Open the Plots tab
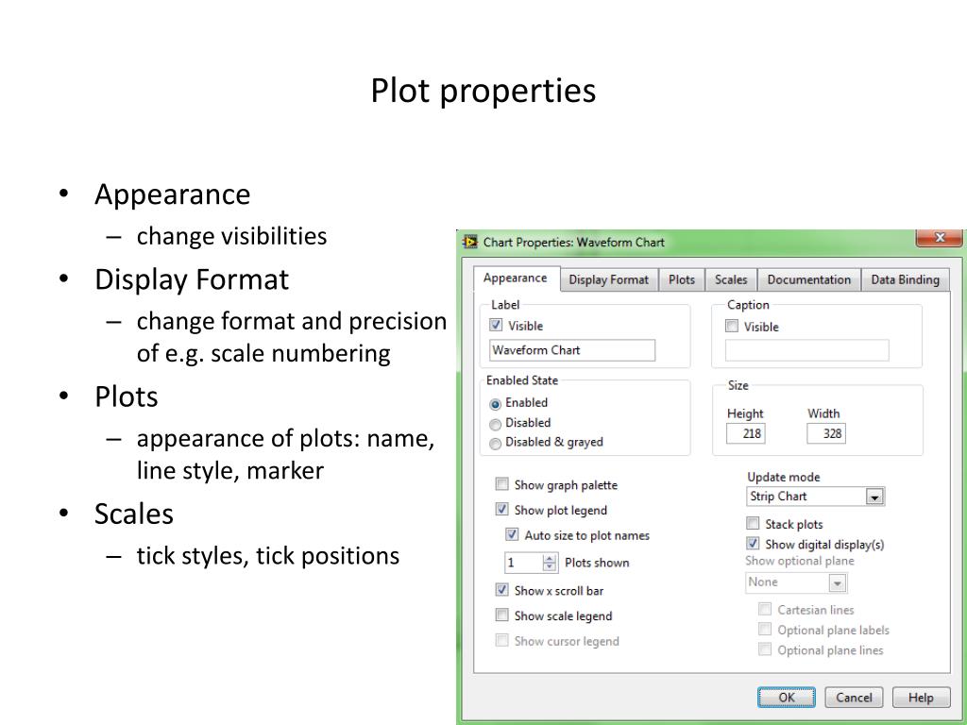 click(682, 279)
